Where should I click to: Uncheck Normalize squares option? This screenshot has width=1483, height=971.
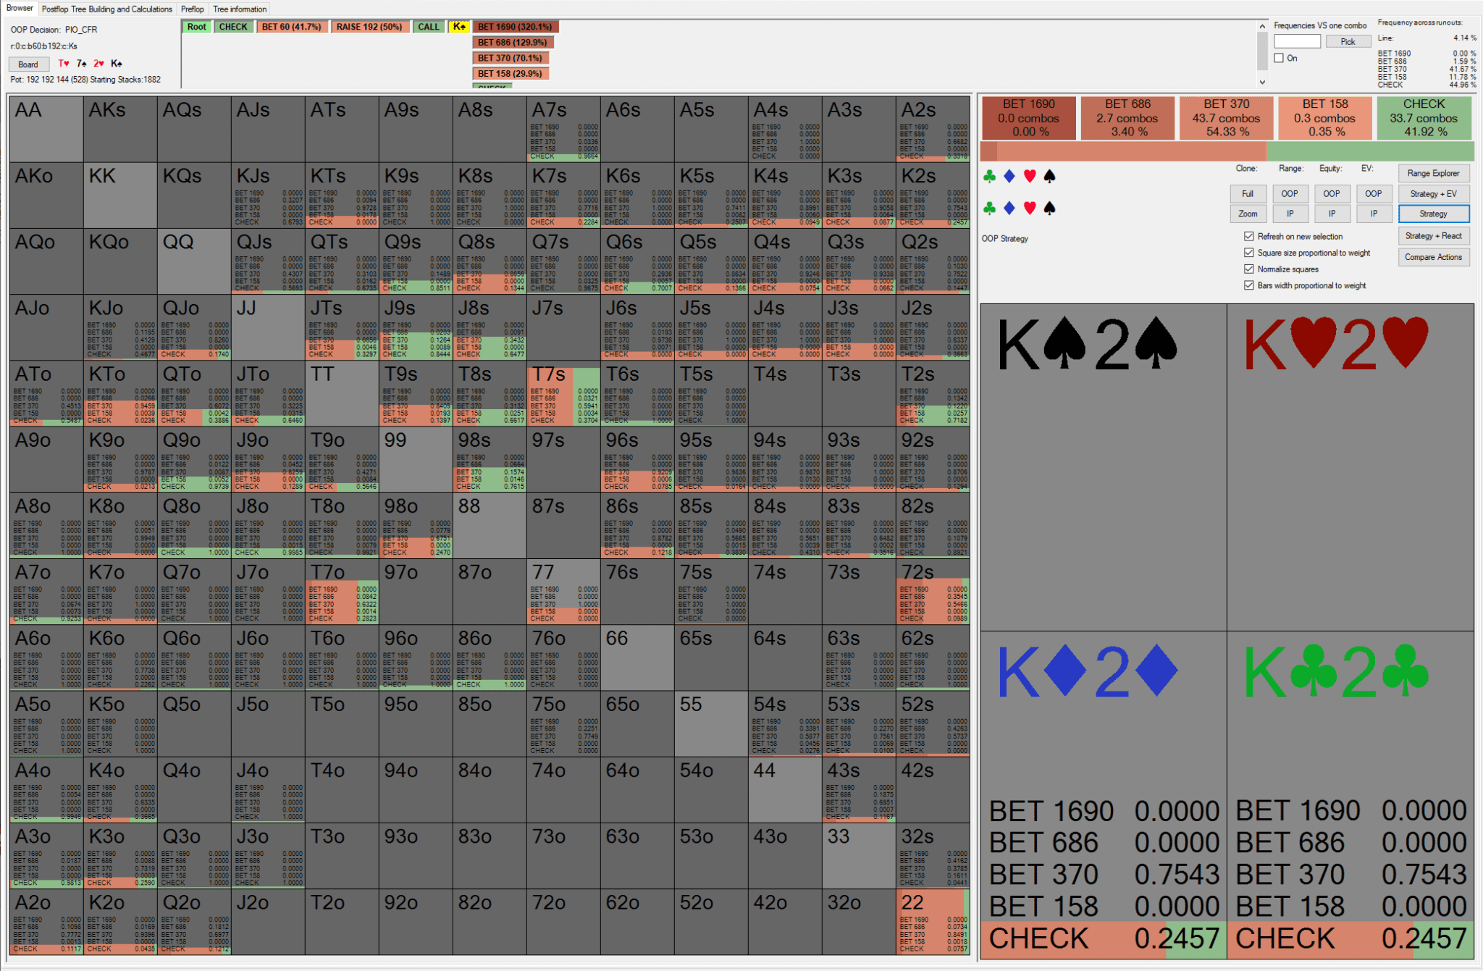coord(1248,269)
